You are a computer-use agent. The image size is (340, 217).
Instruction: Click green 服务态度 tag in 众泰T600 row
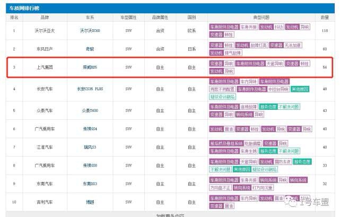(x=268, y=107)
